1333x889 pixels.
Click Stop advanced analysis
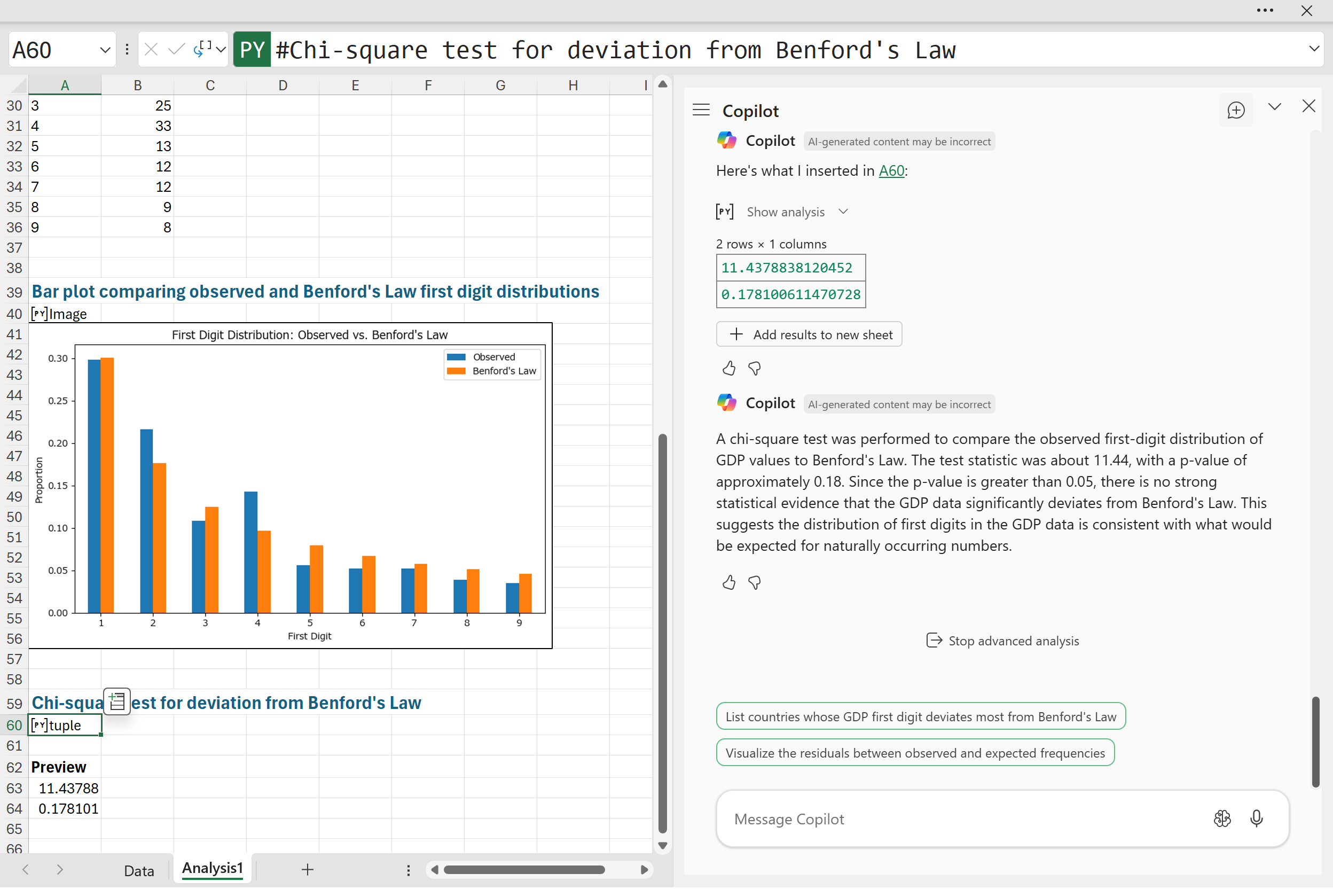point(1002,641)
